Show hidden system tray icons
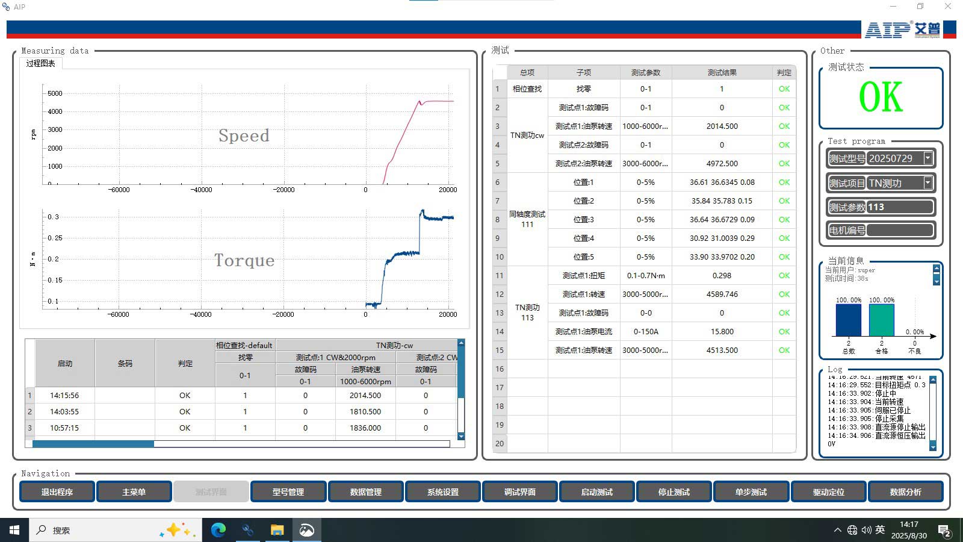963x542 pixels. [837, 530]
